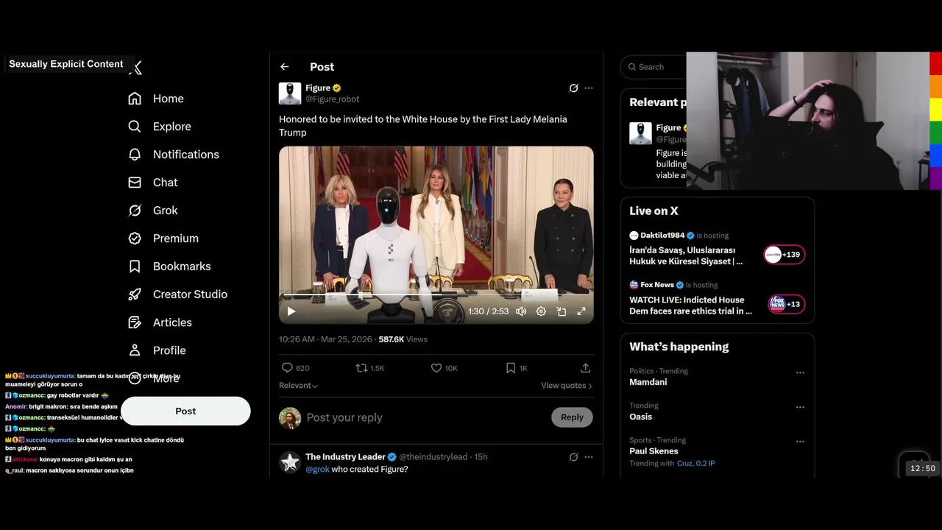The image size is (942, 530).
Task: Open more options for Paul Skenes trend
Action: (800, 442)
